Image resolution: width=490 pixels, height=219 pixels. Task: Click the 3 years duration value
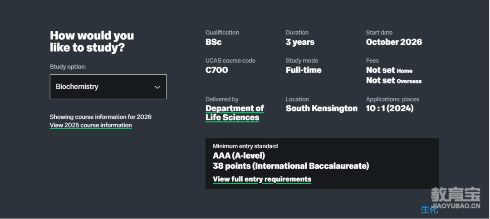300,42
